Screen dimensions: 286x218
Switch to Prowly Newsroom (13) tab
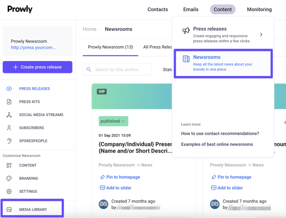coord(111,47)
